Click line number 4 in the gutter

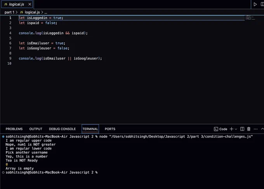pyautogui.click(x=10, y=33)
